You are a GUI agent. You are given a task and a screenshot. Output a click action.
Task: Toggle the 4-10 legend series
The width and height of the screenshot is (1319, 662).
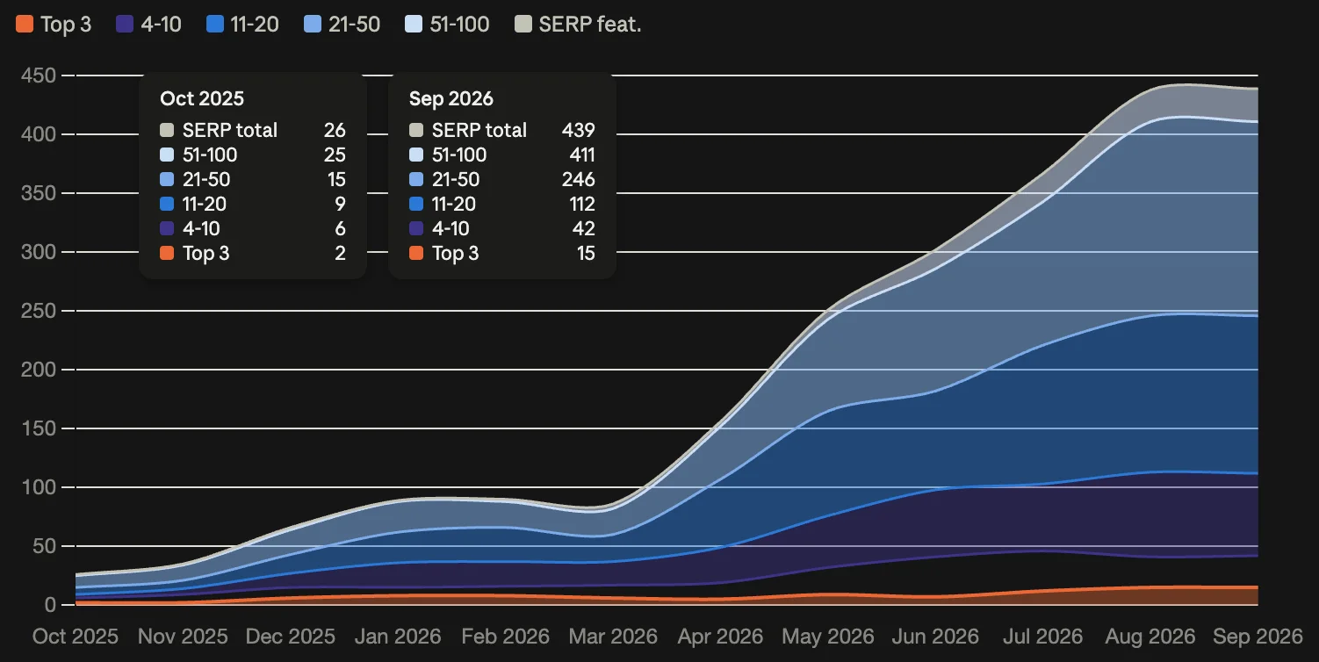click(148, 25)
